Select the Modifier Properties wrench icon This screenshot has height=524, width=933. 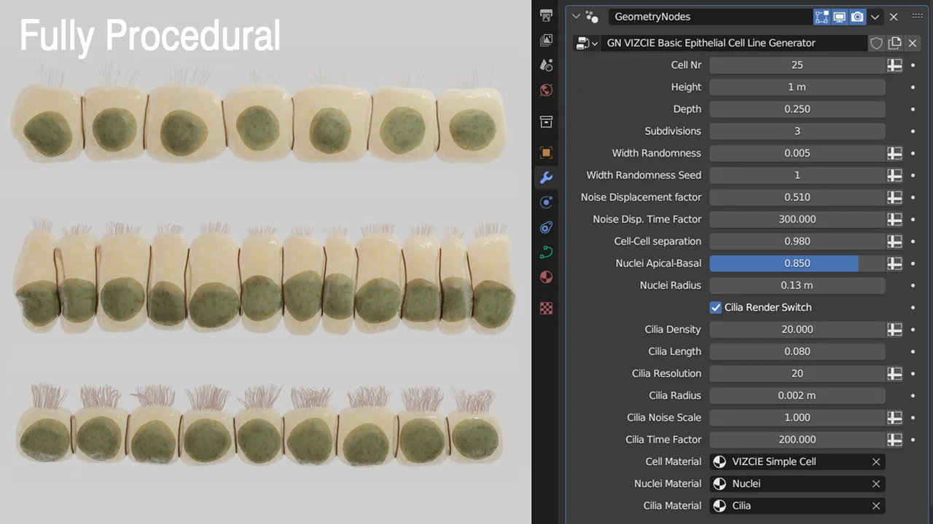(546, 177)
